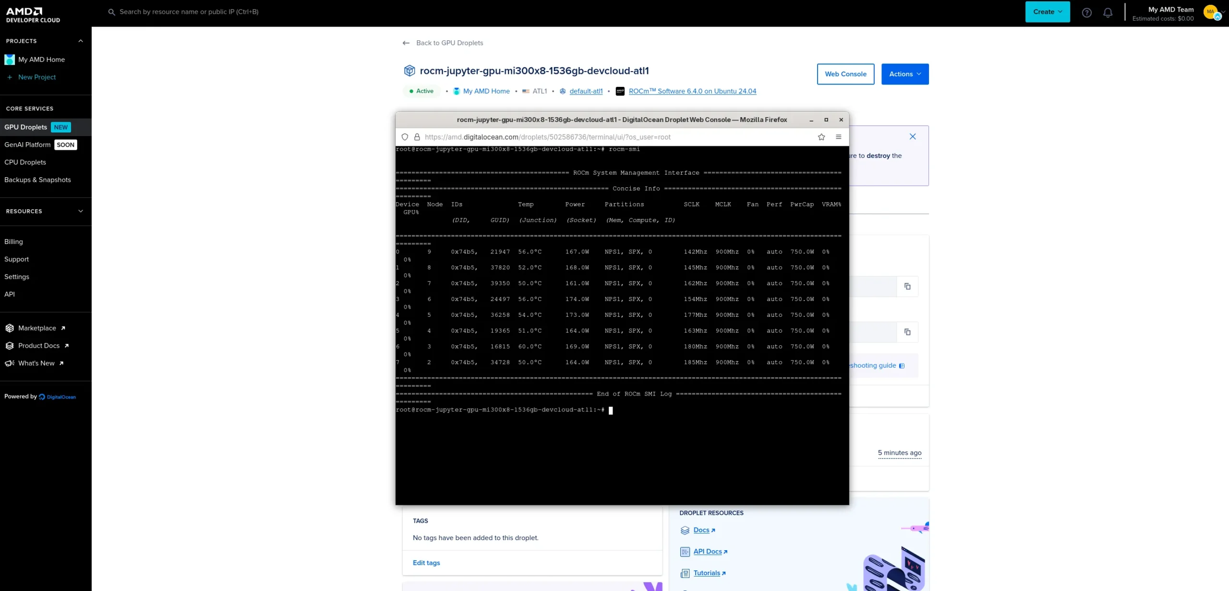Image resolution: width=1229 pixels, height=591 pixels.
Task: Expand the RESOURCES section chevron
Action: (x=81, y=211)
